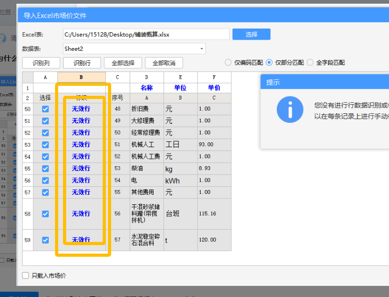Click the 无效行 cell in row 53
The width and height of the screenshot is (389, 297).
click(81, 145)
